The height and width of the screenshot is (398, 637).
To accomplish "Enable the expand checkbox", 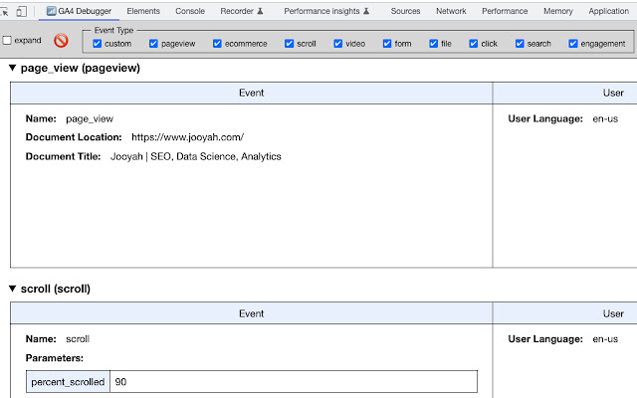I will tap(7, 40).
